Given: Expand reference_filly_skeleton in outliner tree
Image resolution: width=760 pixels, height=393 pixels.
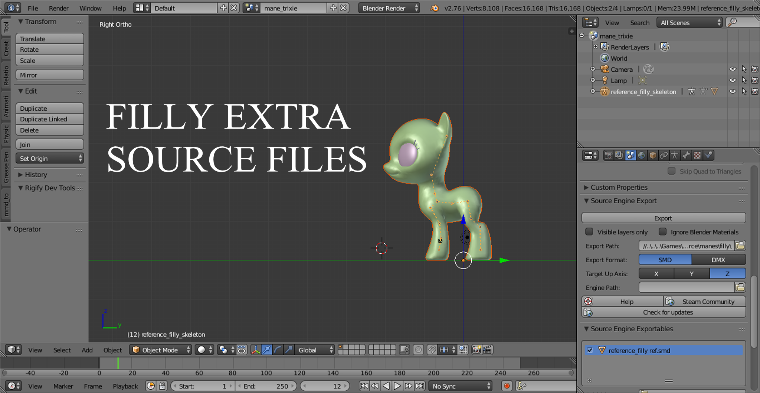Looking at the screenshot, I should (x=593, y=91).
